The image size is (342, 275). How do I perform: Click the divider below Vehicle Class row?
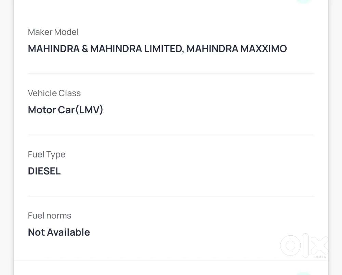(171, 135)
